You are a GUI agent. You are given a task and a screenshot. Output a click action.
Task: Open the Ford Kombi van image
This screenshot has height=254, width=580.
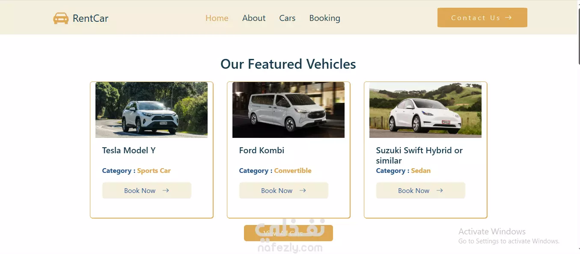(289, 110)
